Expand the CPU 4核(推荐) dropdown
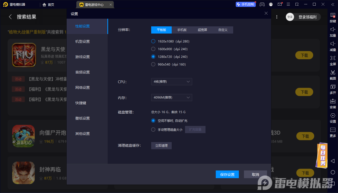 tap(171, 82)
